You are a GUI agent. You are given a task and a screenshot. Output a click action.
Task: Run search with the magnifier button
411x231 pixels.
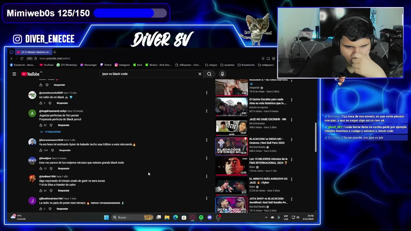[209, 74]
